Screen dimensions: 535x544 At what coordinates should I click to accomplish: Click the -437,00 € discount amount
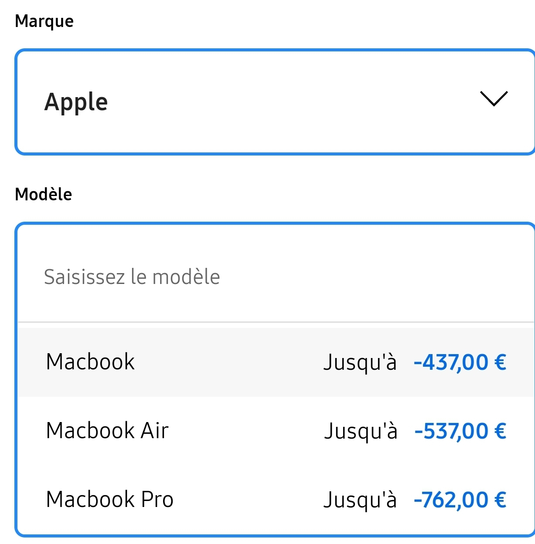coord(451,362)
